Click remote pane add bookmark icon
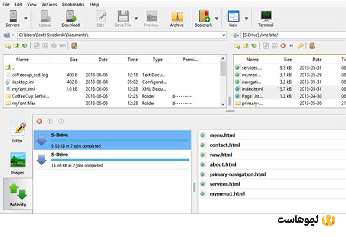Viewport: 346px width, 237px height. click(312, 46)
